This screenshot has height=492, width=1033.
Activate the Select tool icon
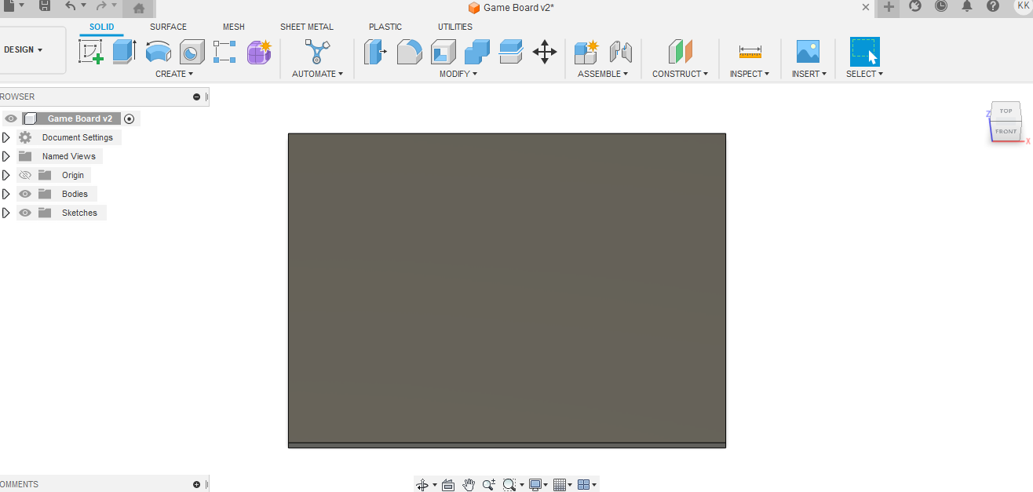pos(864,52)
